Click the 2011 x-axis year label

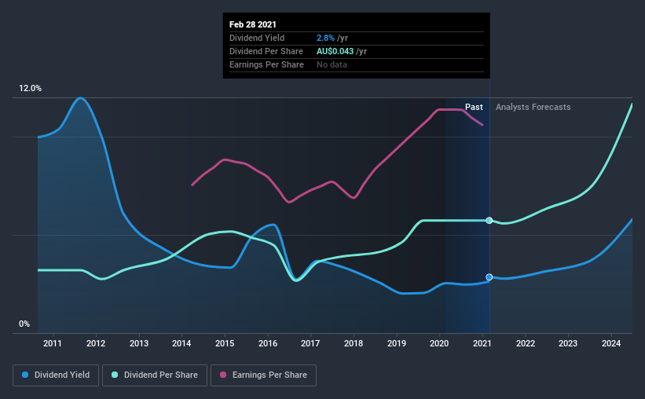52,343
